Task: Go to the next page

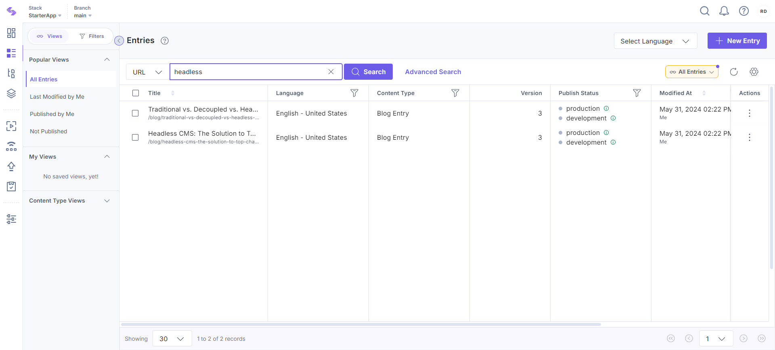Action: [x=744, y=338]
